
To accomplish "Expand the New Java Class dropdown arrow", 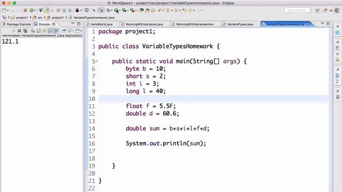I will pyautogui.click(x=35, y=11).
